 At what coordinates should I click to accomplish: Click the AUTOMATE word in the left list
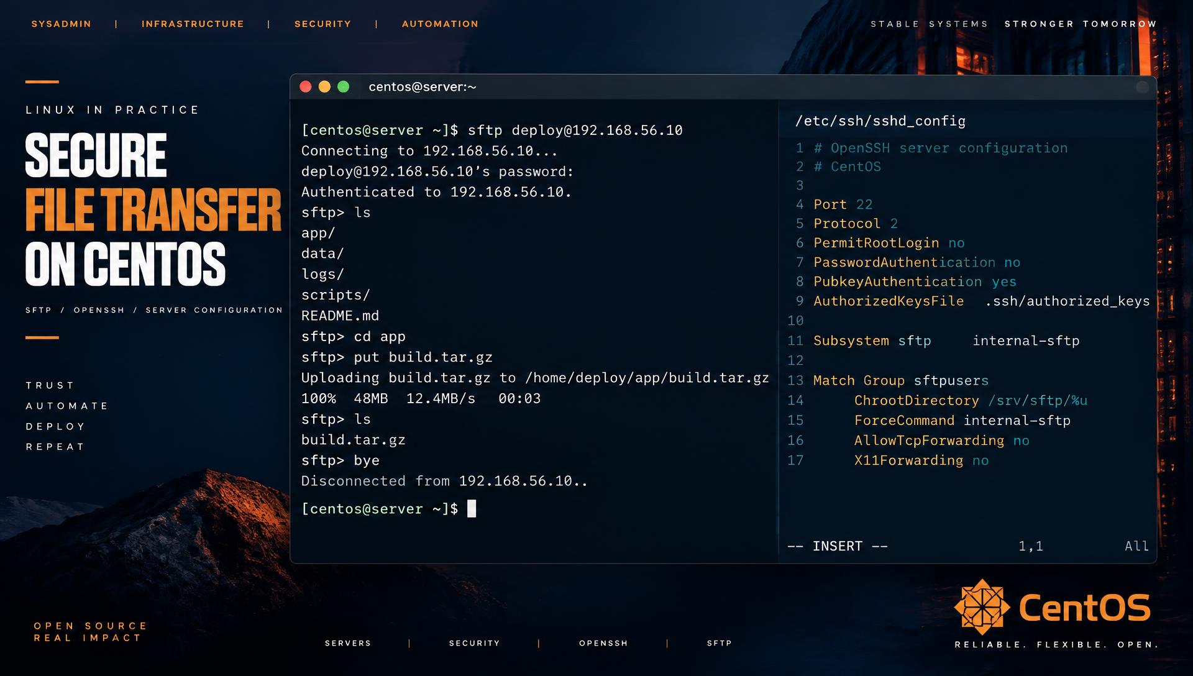click(x=67, y=406)
